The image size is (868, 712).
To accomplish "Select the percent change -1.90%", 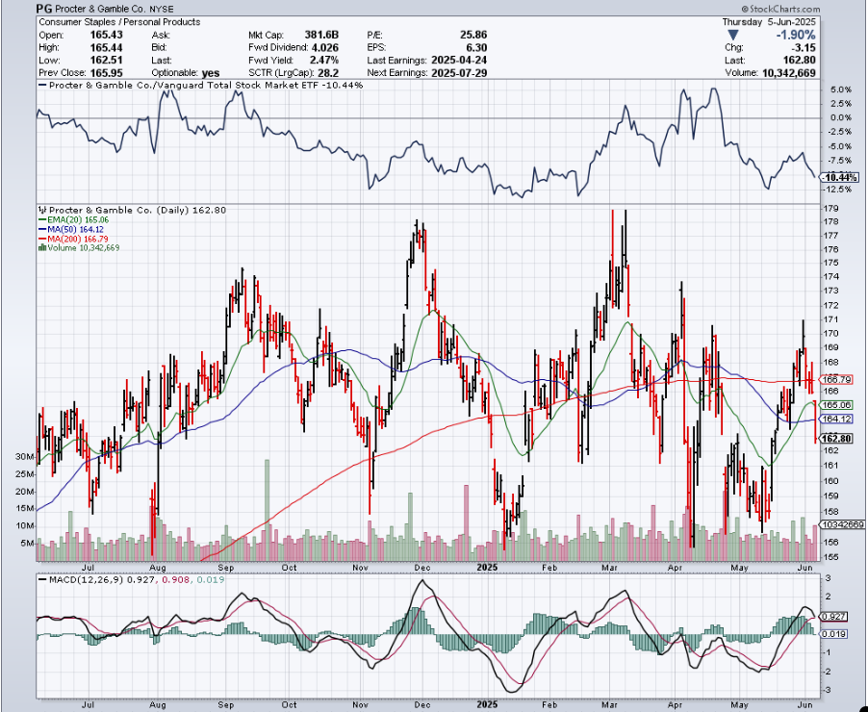I will point(796,36).
